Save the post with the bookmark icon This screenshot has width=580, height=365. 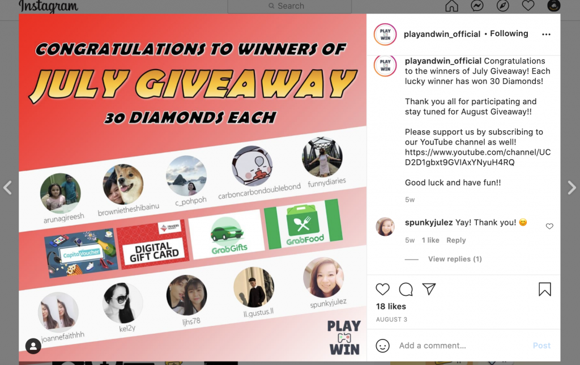pyautogui.click(x=544, y=289)
